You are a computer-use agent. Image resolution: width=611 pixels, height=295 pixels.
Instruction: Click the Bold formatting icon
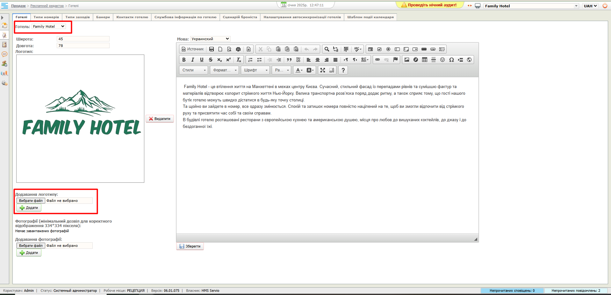pyautogui.click(x=184, y=60)
